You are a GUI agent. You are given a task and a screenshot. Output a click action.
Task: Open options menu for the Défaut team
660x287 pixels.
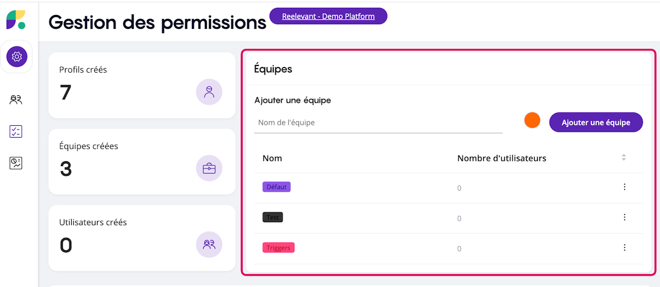coord(624,187)
